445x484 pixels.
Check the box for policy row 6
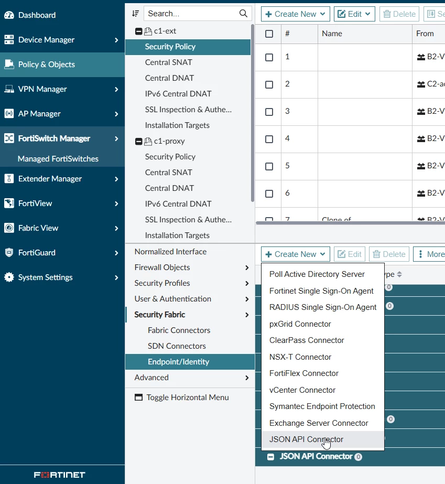[269, 193]
